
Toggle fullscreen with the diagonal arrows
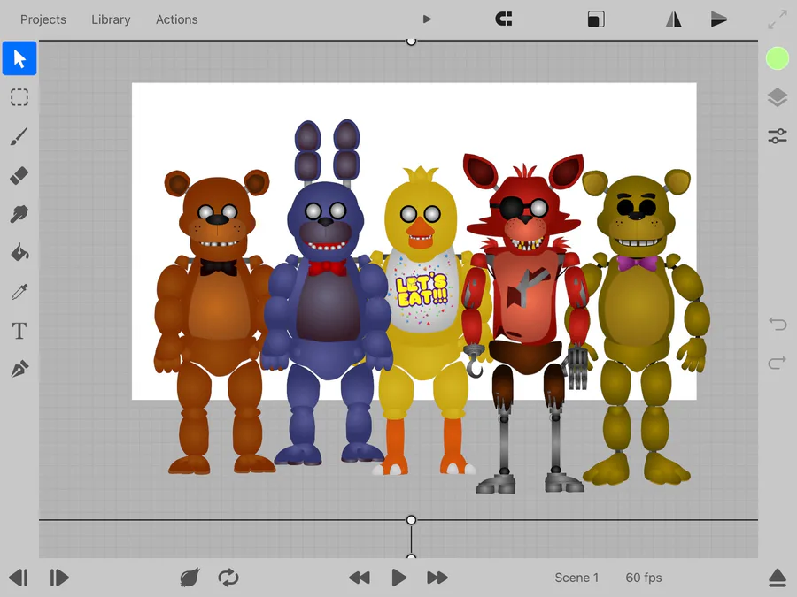point(778,19)
